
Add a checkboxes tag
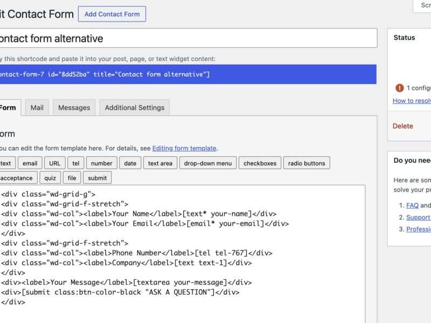(260, 163)
